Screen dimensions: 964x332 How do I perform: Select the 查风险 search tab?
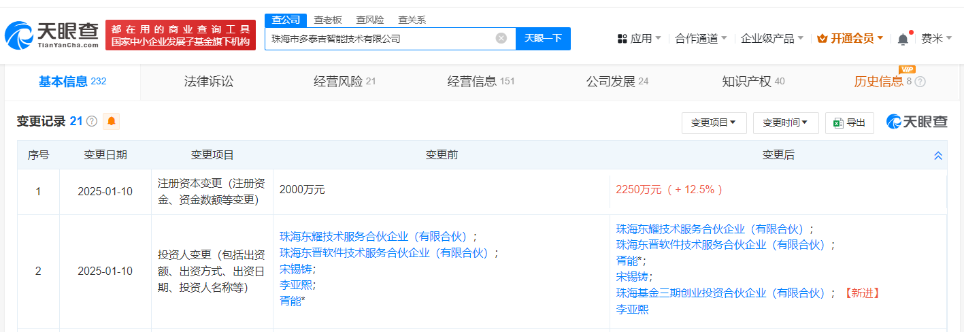(x=370, y=20)
